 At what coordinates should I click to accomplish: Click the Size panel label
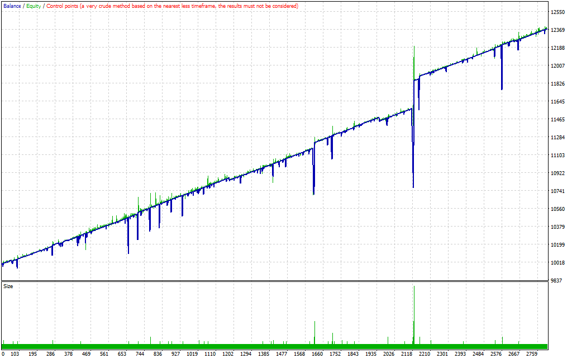pos(8,286)
